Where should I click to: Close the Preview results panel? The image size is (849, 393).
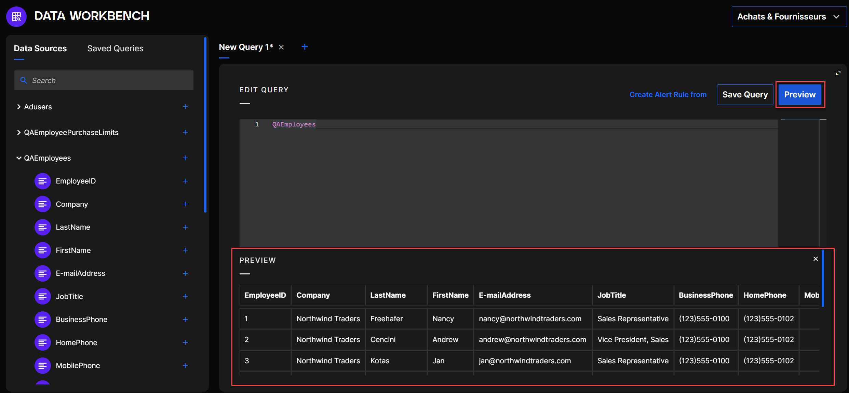point(816,259)
